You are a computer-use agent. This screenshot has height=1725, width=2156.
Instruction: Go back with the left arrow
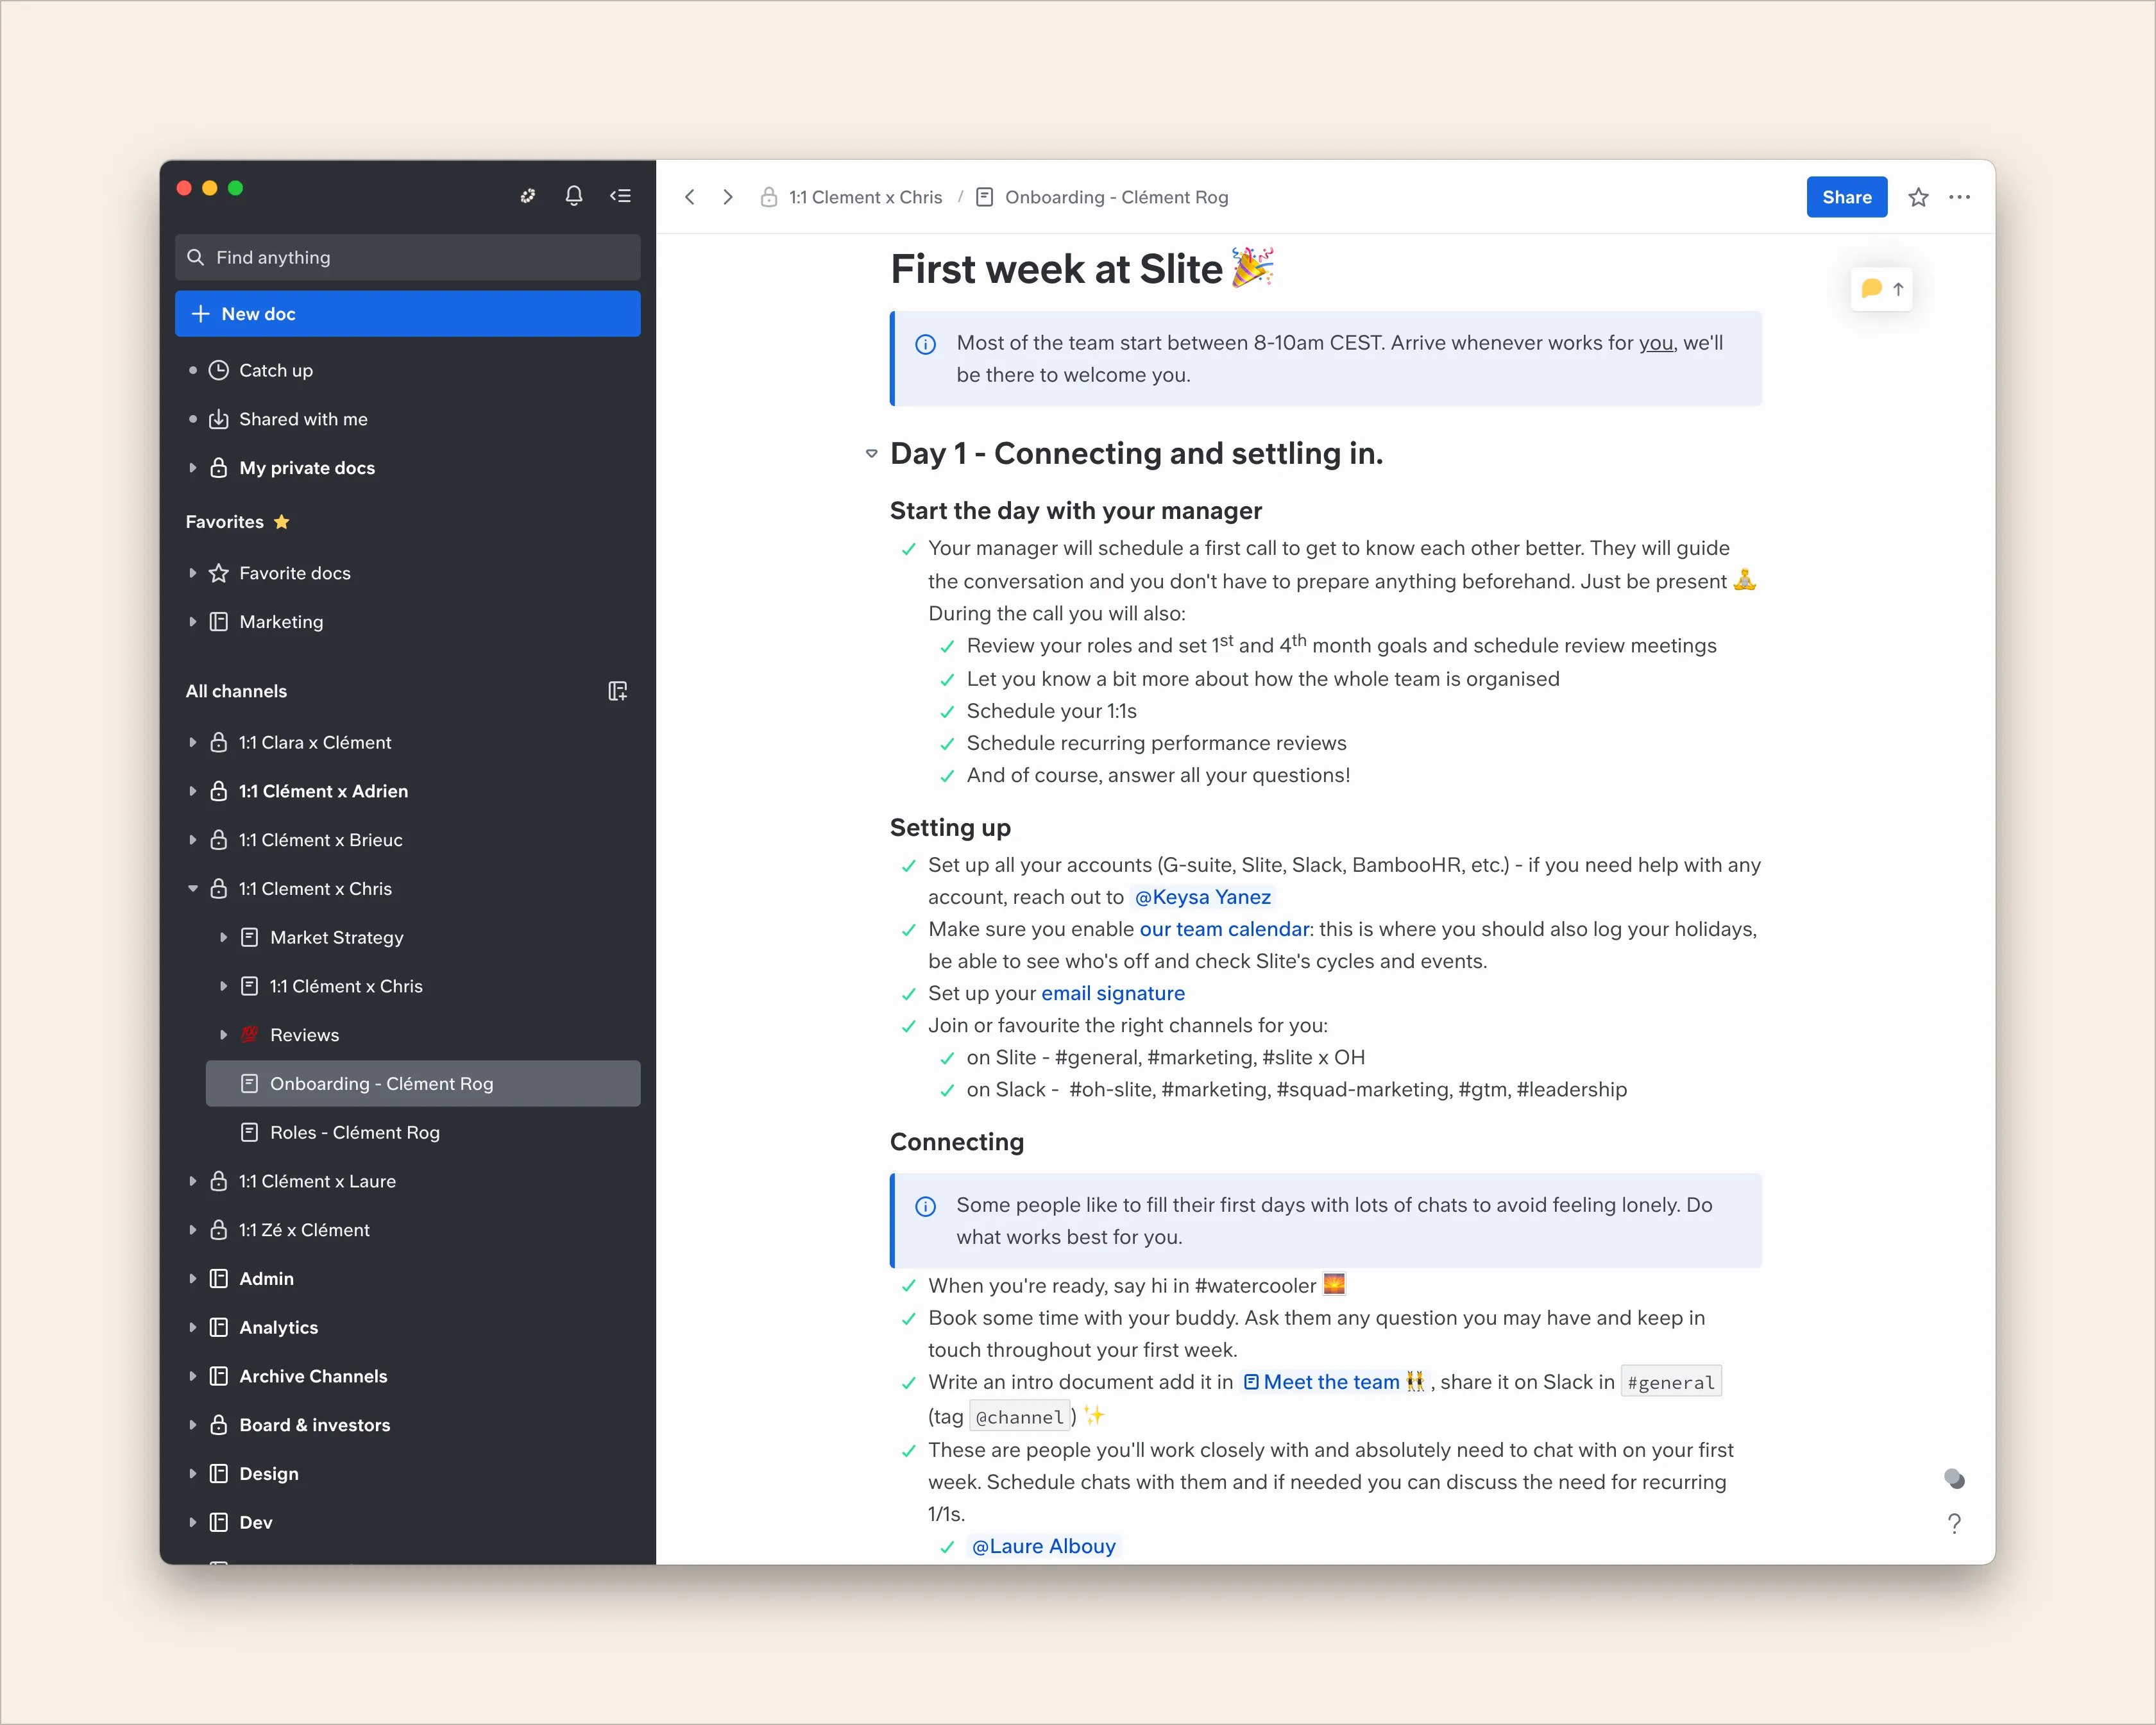point(690,197)
